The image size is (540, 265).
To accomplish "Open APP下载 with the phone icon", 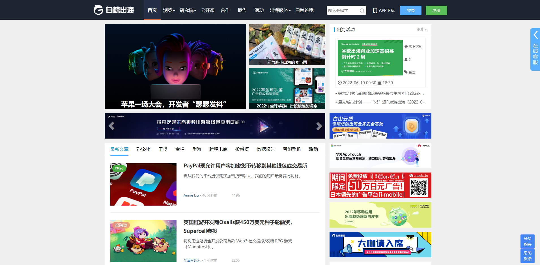I will click(384, 10).
